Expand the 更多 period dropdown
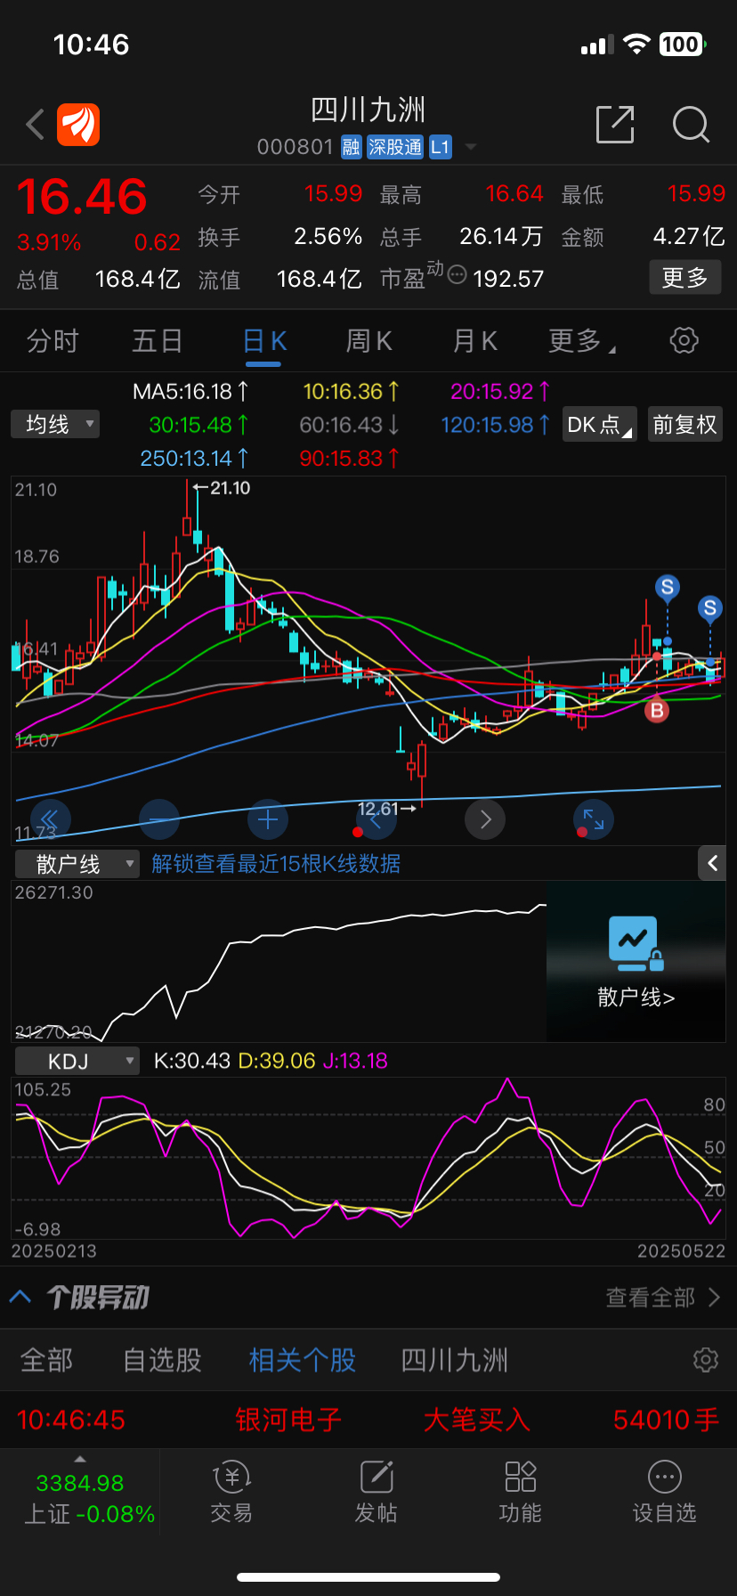This screenshot has height=1596, width=737. tap(582, 341)
